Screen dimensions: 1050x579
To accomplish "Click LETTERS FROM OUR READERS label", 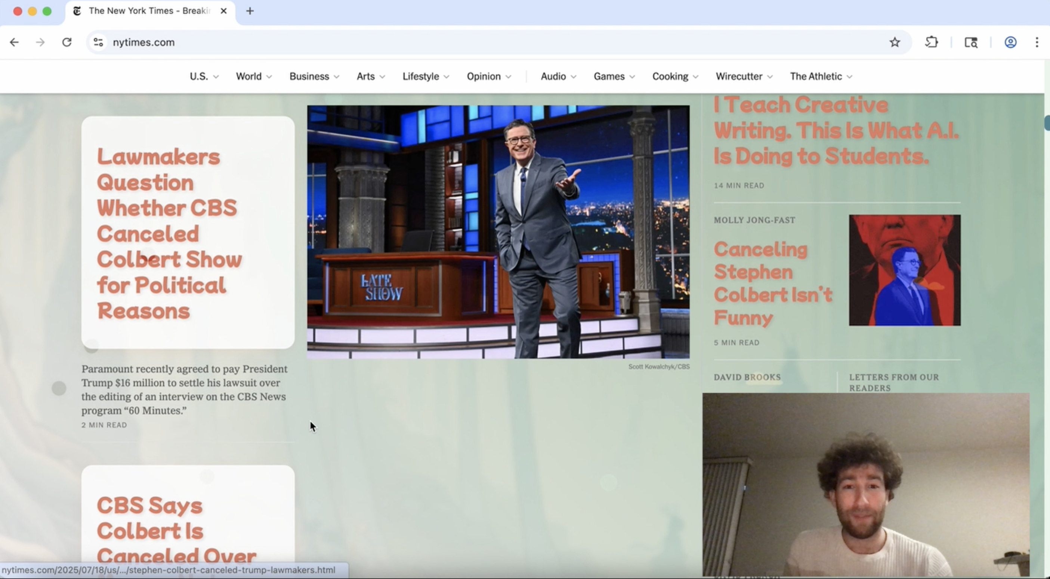I will point(894,382).
